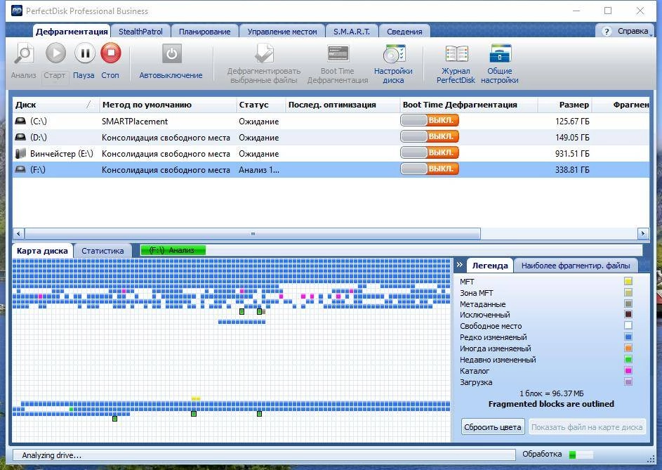Click the 125.67 ГБ size cell
This screenshot has width=662, height=470.
point(572,122)
